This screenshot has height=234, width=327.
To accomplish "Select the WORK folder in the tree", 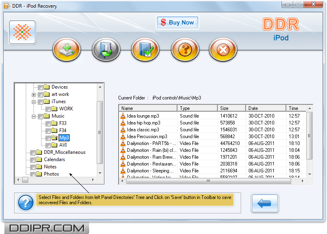I will tap(66, 109).
